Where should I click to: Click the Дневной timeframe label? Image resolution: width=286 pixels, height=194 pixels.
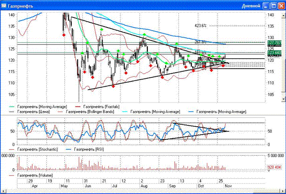coord(251,6)
